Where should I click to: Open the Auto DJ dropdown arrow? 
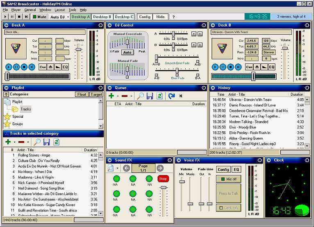(68, 17)
